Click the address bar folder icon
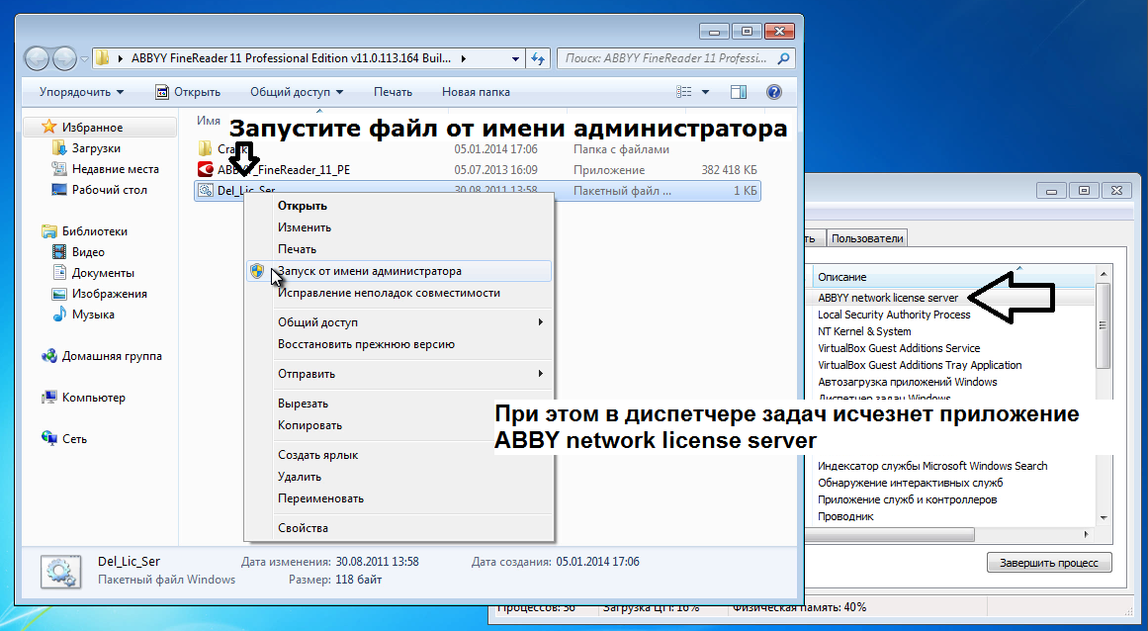The width and height of the screenshot is (1148, 631). [103, 58]
